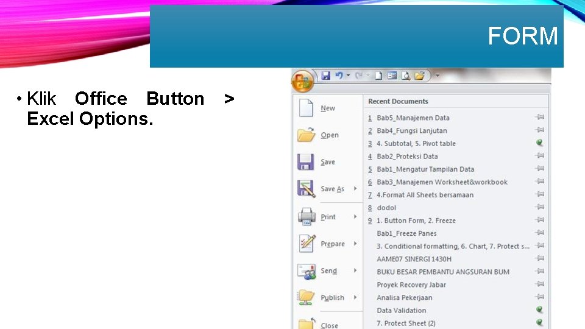The height and width of the screenshot is (329, 585).
Task: Unpin the 7. Protect Sheet (2) document
Action: (539, 322)
